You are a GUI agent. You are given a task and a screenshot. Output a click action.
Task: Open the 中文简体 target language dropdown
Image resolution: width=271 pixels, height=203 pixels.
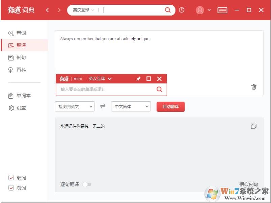[131, 106]
